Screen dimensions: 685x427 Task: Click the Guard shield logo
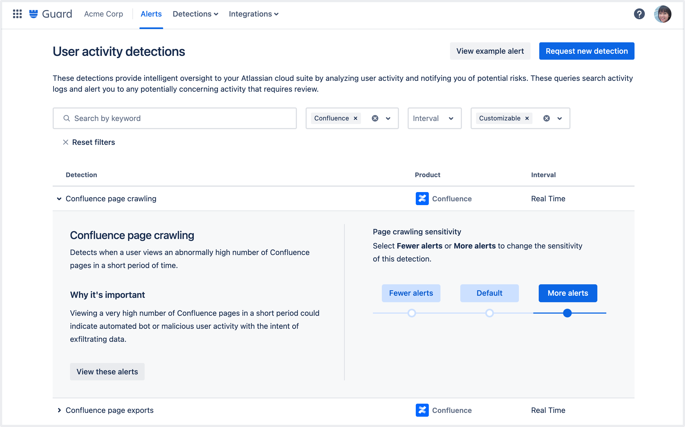pos(34,14)
